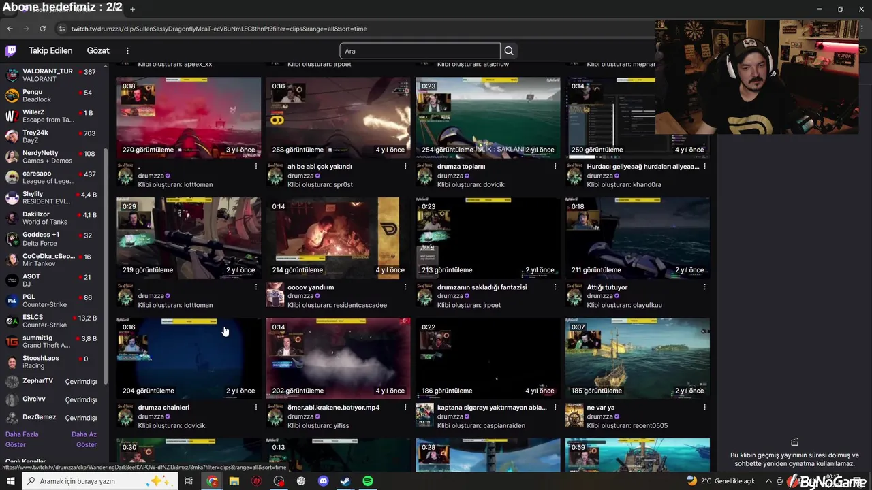Select Pengu channel in the sidebar
This screenshot has width=872, height=490.
click(x=52, y=95)
